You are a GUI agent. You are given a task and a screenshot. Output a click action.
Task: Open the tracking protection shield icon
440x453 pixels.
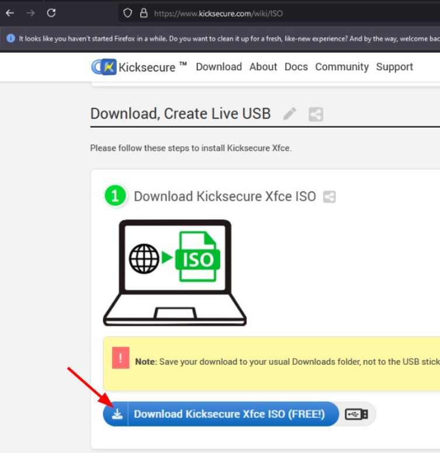pos(127,13)
